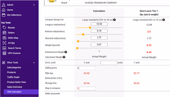Focus the Shortest side input 1.77

[x=99, y=38]
